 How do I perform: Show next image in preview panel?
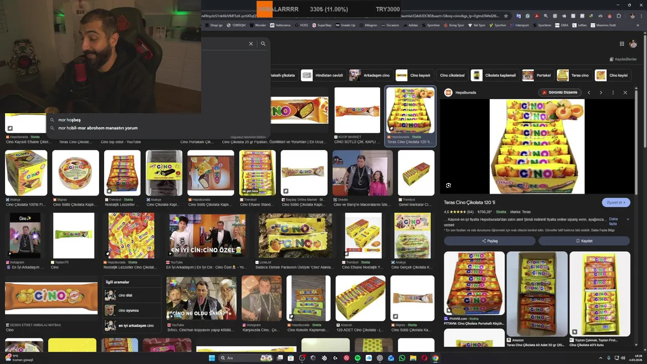601,93
